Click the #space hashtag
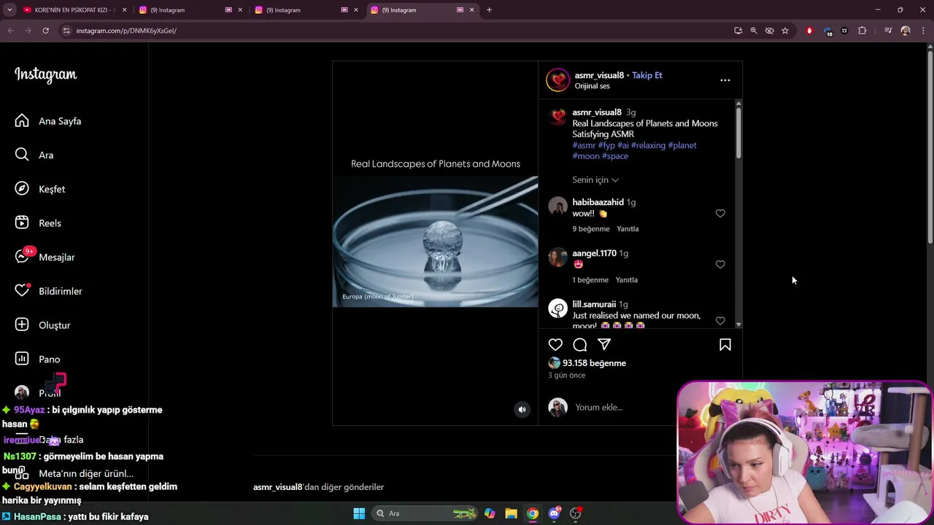934x525 pixels. 615,156
